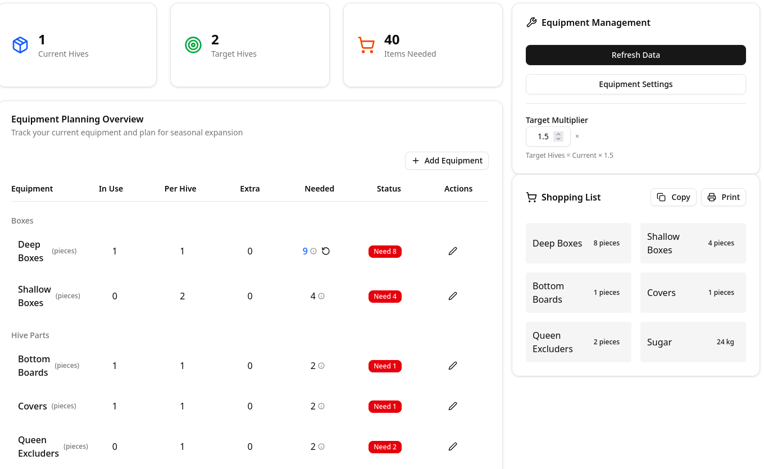The height and width of the screenshot is (469, 764).
Task: Click the target icon beside Target Hives
Action: [193, 45]
